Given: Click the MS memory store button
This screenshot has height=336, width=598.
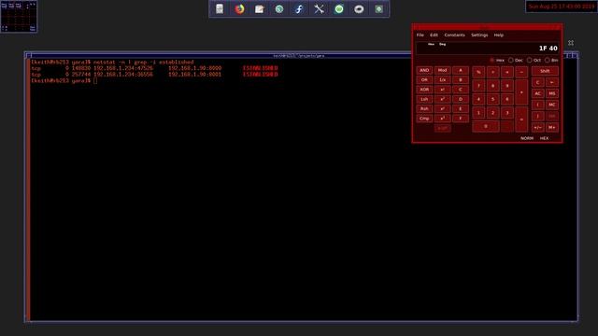Looking at the screenshot, I should (x=552, y=93).
